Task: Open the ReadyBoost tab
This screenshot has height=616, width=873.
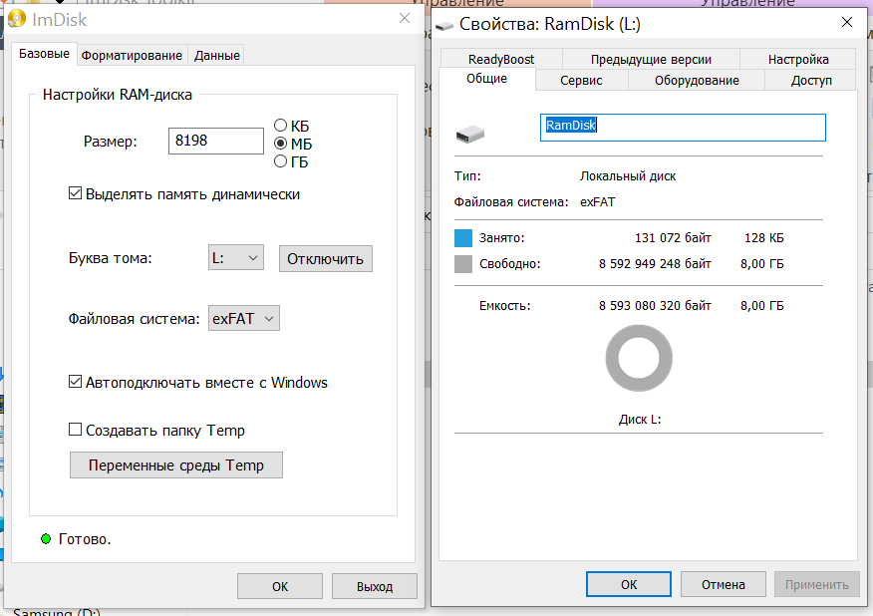Action: click(x=501, y=59)
